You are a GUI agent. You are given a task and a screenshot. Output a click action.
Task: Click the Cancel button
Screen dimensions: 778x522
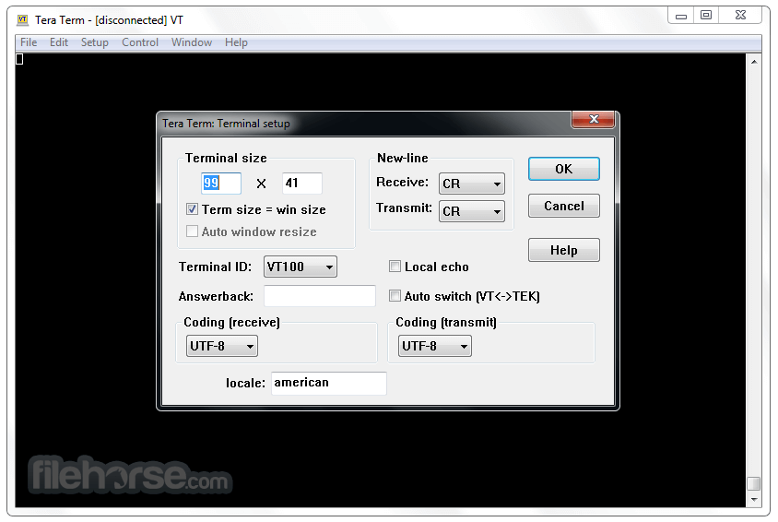(563, 206)
